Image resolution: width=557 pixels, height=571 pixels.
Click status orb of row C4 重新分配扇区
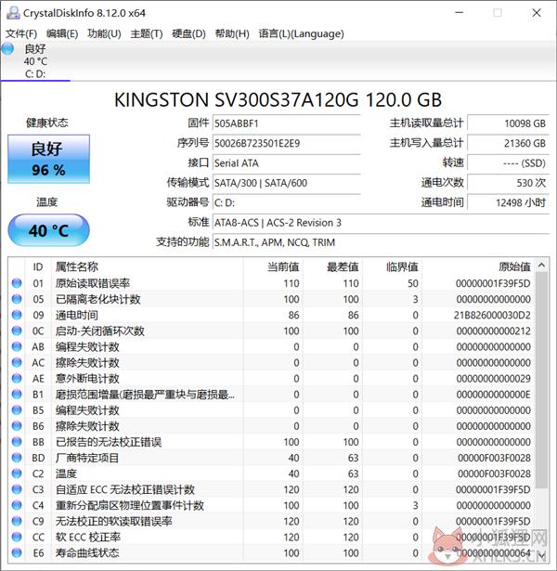(17, 505)
